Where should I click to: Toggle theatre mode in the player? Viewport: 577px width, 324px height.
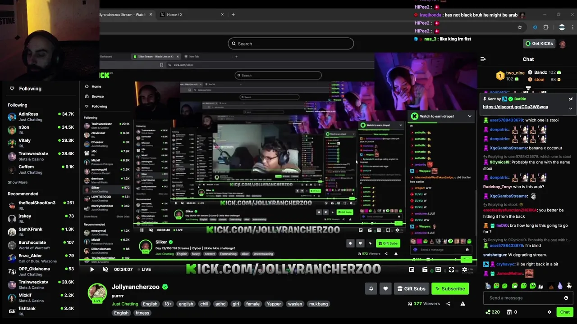tap(438, 270)
